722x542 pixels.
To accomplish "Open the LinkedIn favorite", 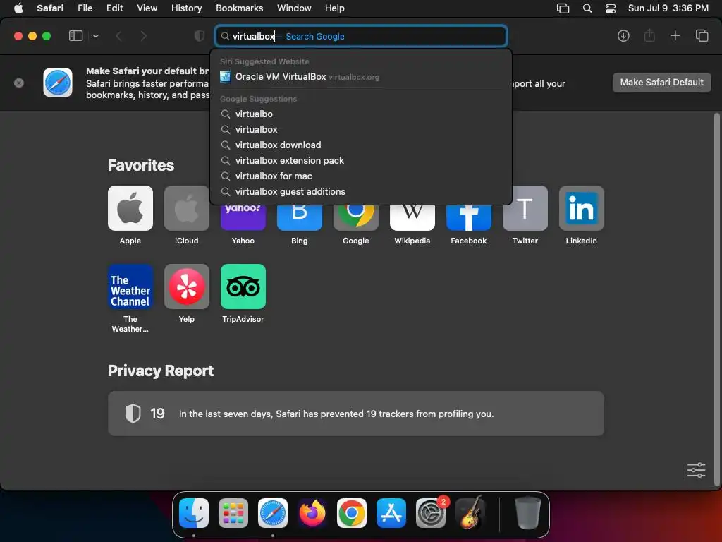I will [x=582, y=208].
